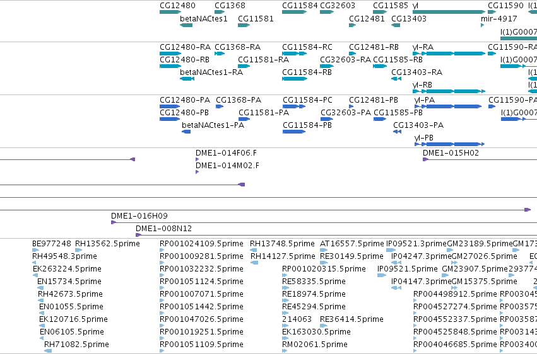The width and height of the screenshot is (537, 354).
Task: Select the BE977248 EST
Action: coord(35,250)
